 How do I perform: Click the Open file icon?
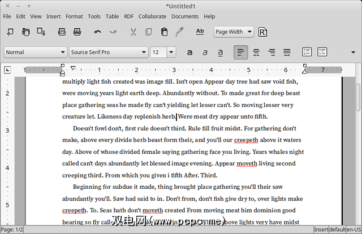tap(26, 32)
